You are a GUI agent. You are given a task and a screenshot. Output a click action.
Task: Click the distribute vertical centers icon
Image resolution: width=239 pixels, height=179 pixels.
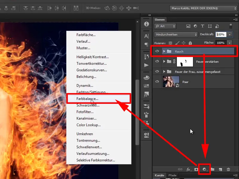(33, 8)
